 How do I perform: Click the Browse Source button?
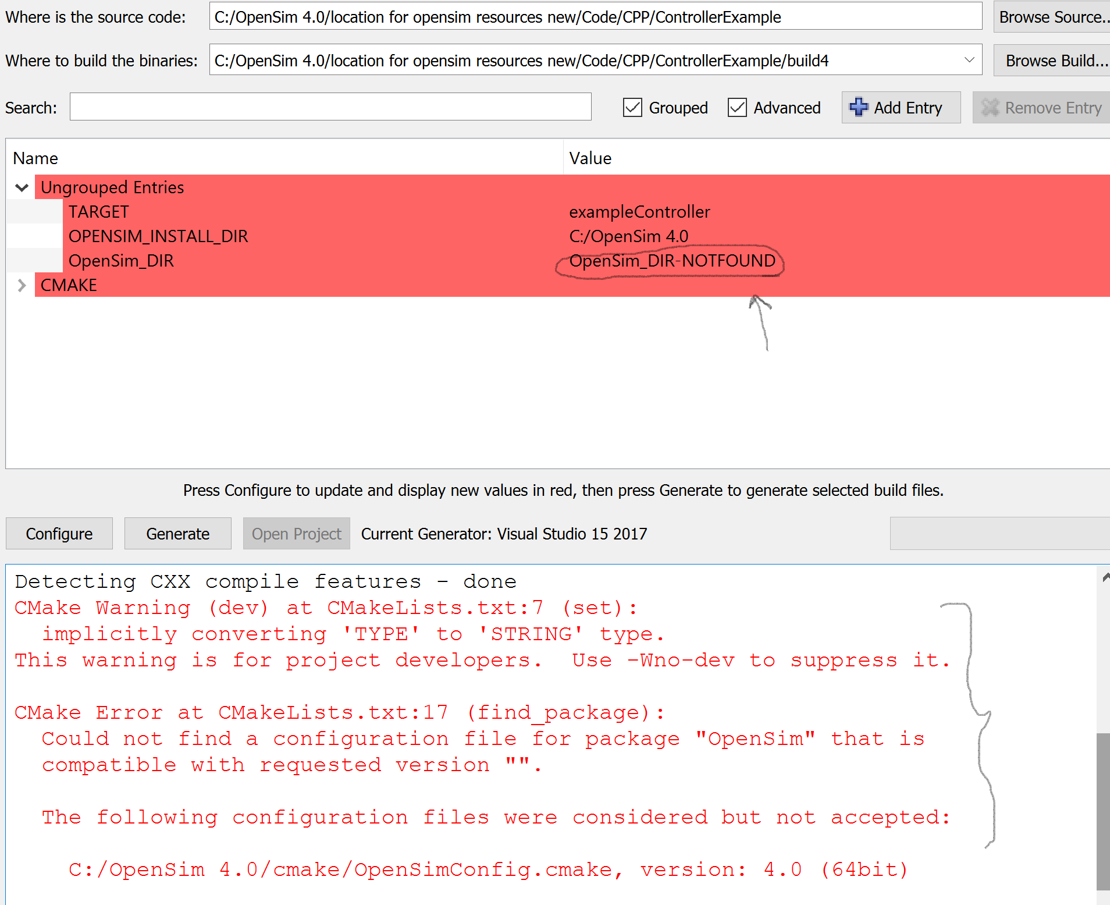[x=1052, y=17]
